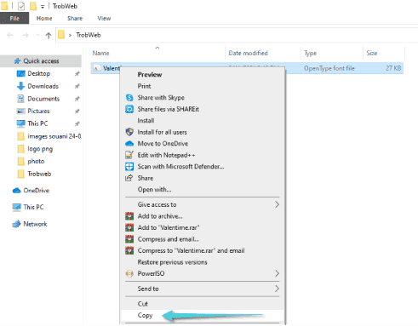
Task: Click the Back arrow navigation button
Action: (10, 35)
